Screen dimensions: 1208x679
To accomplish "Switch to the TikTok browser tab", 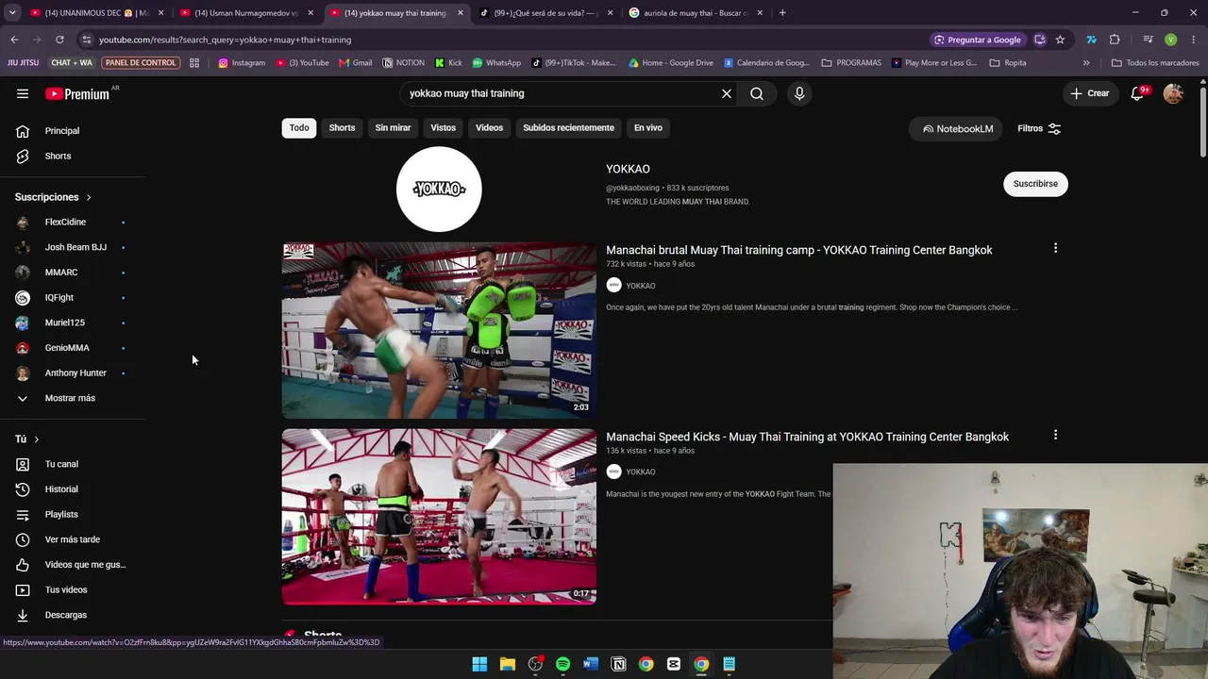I will [545, 13].
